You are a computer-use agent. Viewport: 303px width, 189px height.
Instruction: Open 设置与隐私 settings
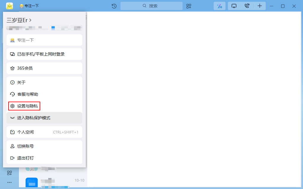point(44,106)
